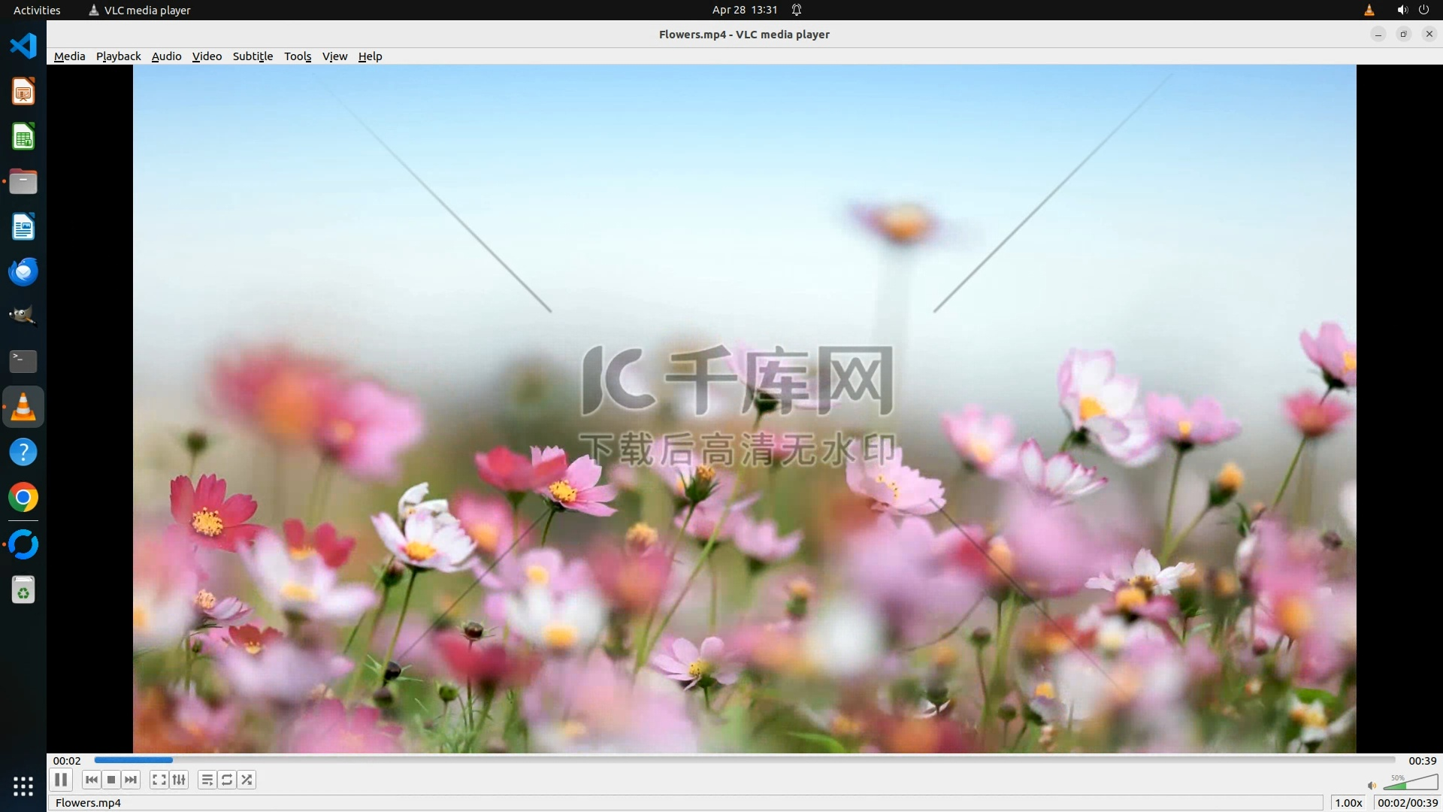Skip to next media track
The height and width of the screenshot is (812, 1443).
[x=131, y=780]
